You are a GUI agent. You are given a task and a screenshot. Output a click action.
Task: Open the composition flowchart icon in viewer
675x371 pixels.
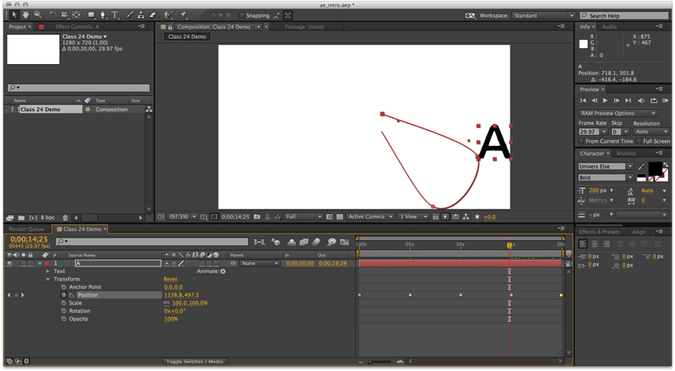click(x=466, y=217)
